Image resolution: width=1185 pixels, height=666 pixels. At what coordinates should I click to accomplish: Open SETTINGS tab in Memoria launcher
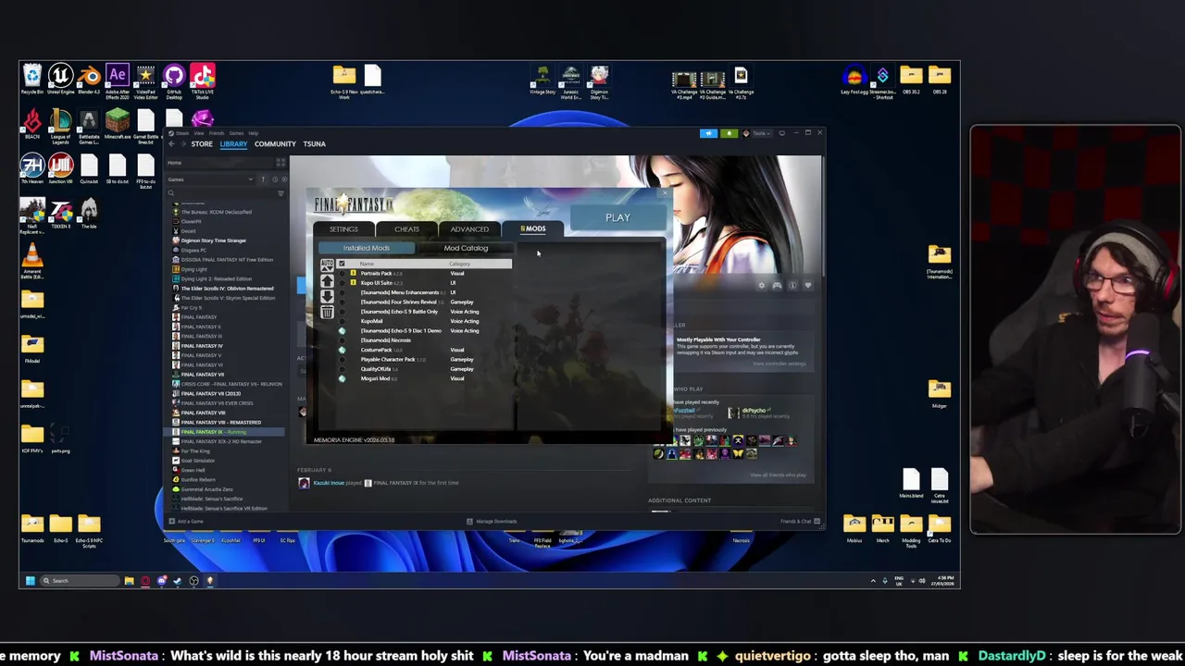(343, 229)
